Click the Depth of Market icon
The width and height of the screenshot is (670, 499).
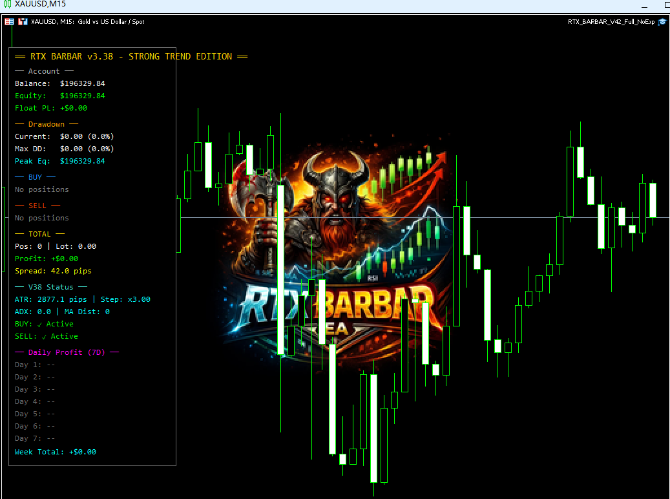tap(22, 22)
